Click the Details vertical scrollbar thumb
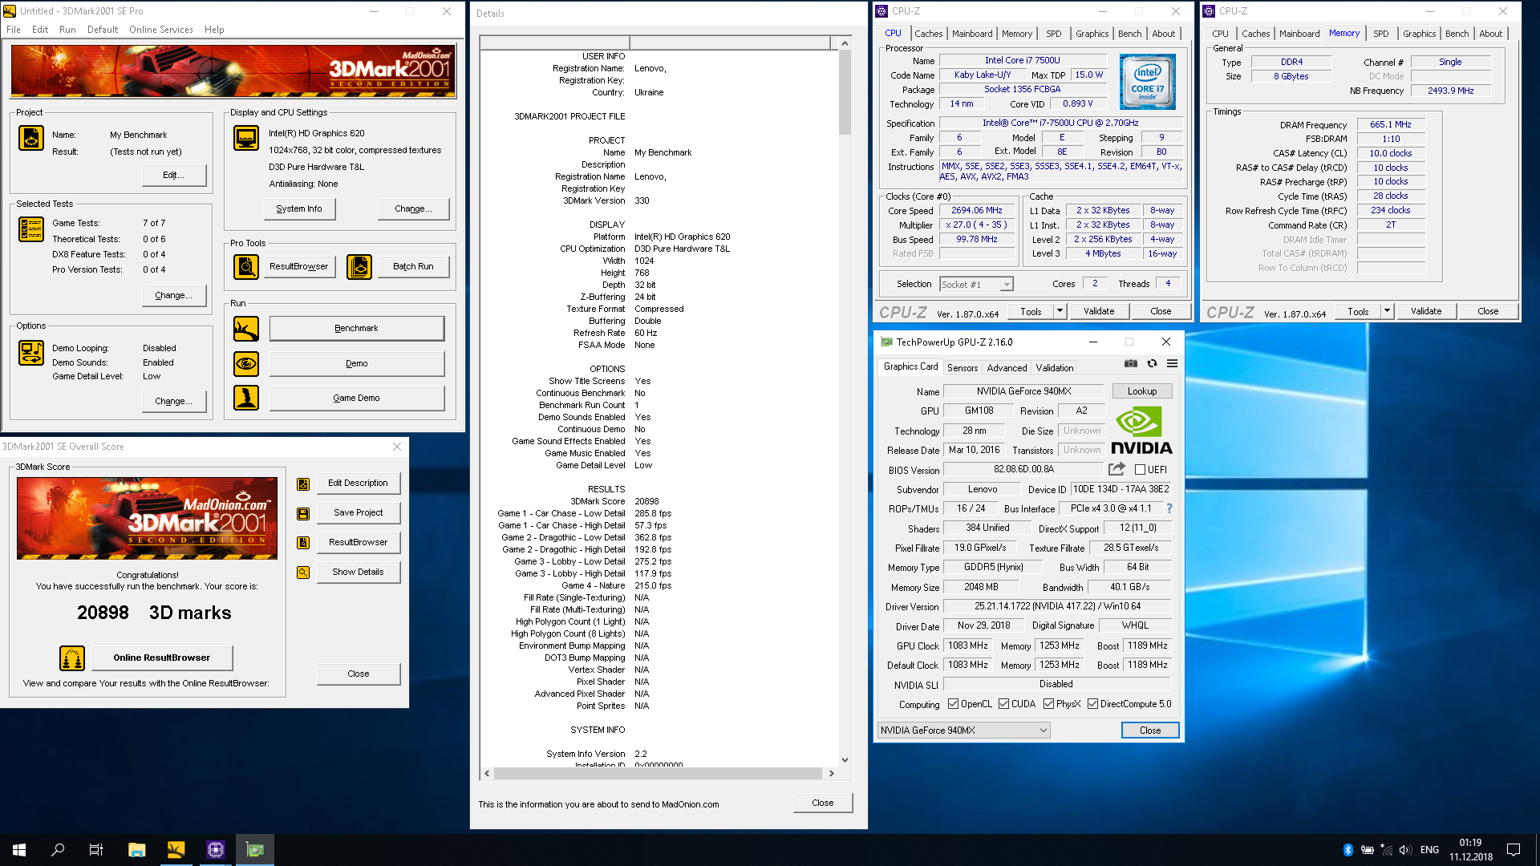This screenshot has width=1540, height=866. tap(845, 92)
